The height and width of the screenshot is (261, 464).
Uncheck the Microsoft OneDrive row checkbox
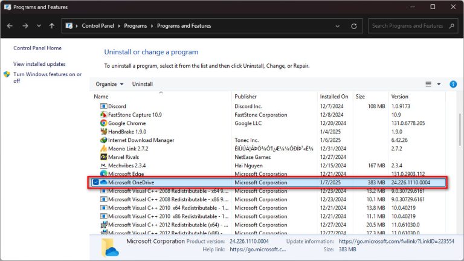pyautogui.click(x=96, y=182)
